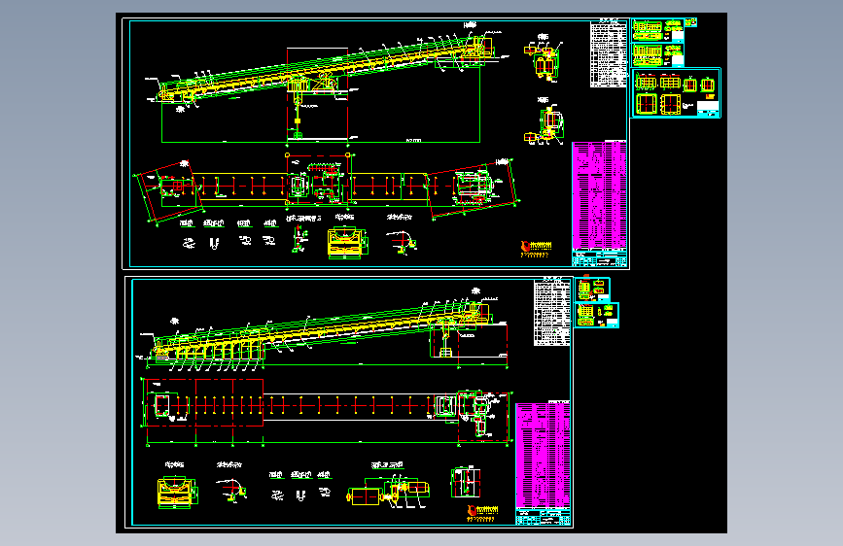843x546 pixels.
Task: Click the title block of the lower sheet
Action: pos(543,517)
